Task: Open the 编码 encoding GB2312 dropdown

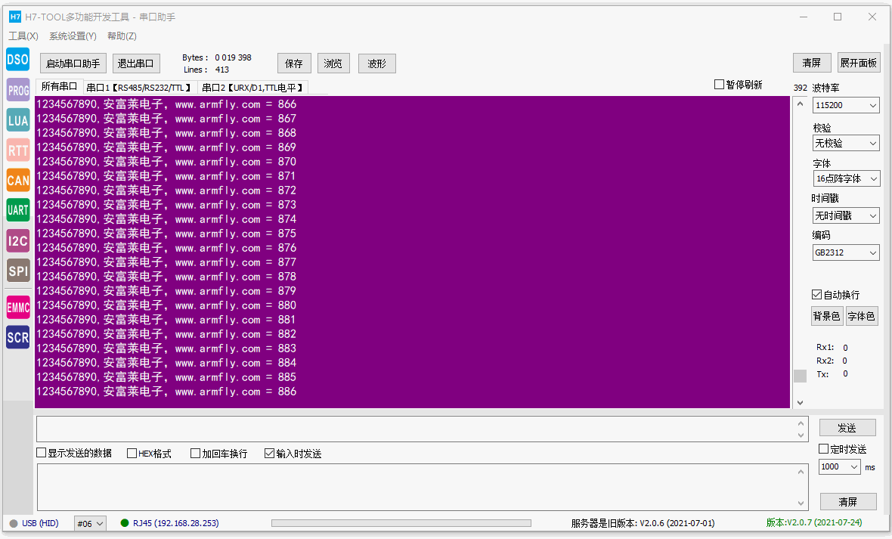Action: click(845, 252)
